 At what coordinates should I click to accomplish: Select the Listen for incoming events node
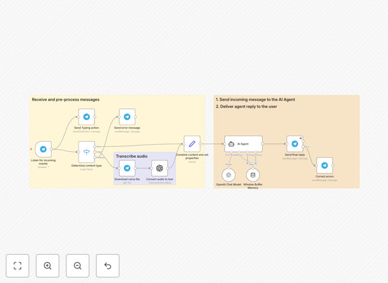[x=43, y=150]
